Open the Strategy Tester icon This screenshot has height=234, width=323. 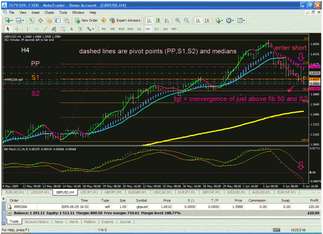(67, 20)
